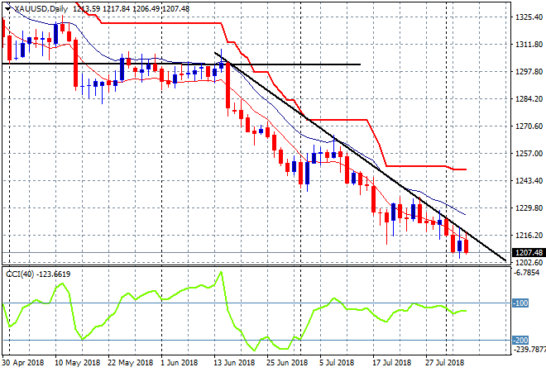This screenshot has height=372, width=546.
Task: Click the 1257.00 price scale label
Action: pos(529,154)
